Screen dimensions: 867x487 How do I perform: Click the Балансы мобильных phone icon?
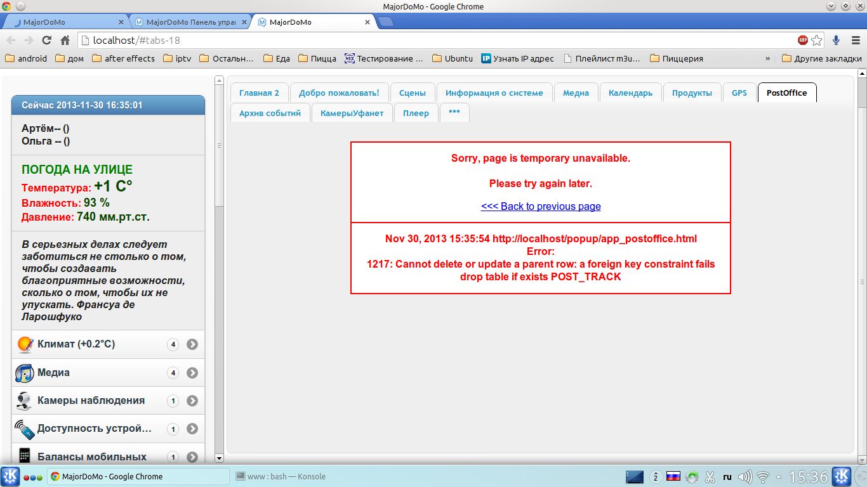click(x=25, y=456)
